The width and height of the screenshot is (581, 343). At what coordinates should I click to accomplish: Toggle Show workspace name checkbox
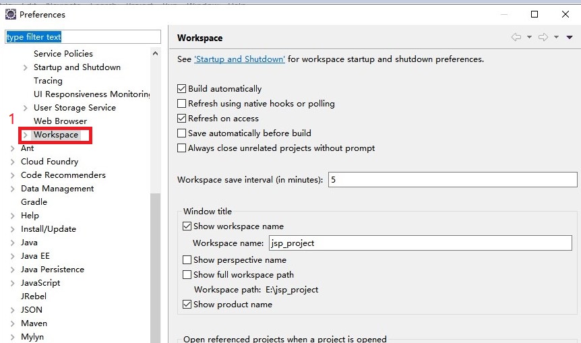(x=187, y=226)
